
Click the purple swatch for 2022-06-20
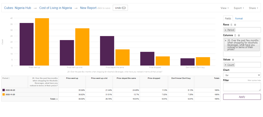click(3, 90)
